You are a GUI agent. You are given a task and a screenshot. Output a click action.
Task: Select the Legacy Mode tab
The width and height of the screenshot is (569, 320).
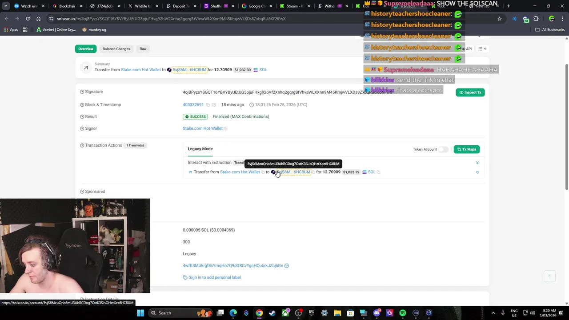(x=200, y=149)
